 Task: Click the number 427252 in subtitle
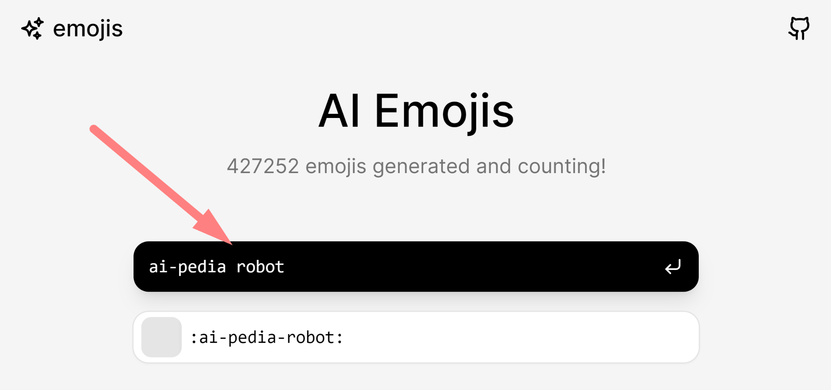click(263, 166)
